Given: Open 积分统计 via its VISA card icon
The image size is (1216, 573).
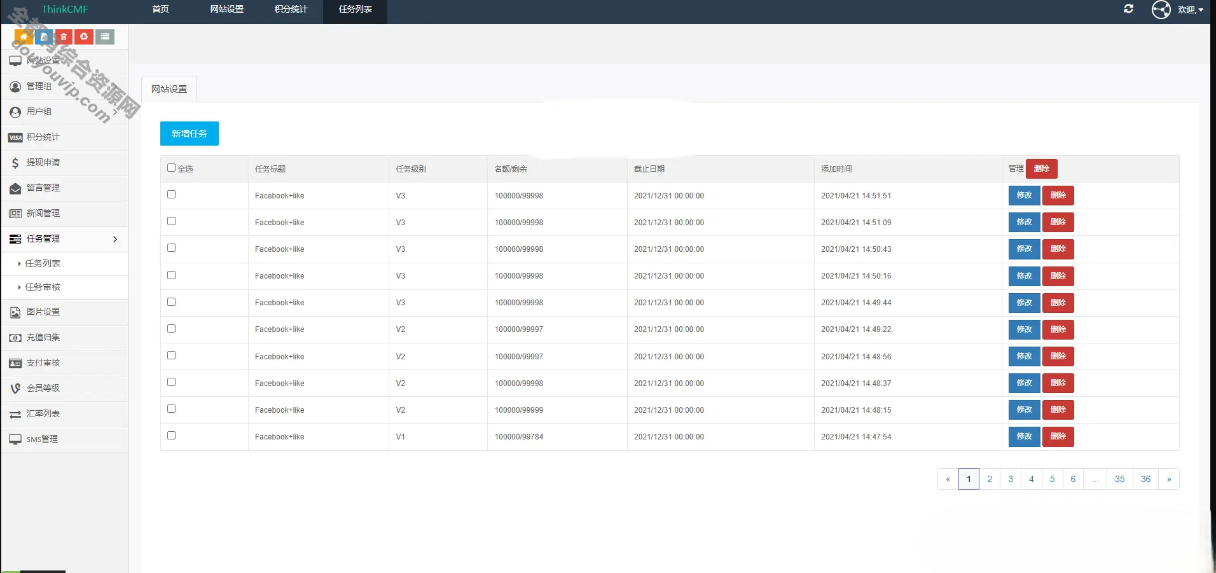Looking at the screenshot, I should pyautogui.click(x=15, y=137).
